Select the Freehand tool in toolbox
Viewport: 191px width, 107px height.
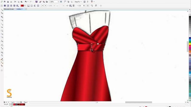coord(2,24)
